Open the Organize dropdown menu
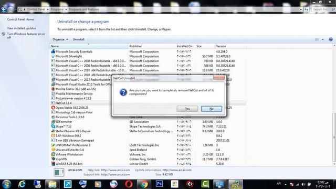Image resolution: width=336 pixels, height=189 pixels. (x=60, y=39)
